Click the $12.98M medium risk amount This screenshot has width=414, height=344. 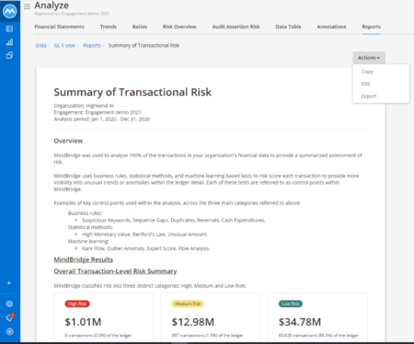click(193, 322)
